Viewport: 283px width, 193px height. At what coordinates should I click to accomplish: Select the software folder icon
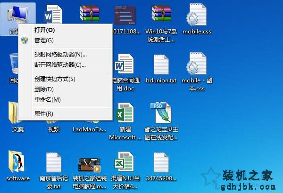pos(18,166)
